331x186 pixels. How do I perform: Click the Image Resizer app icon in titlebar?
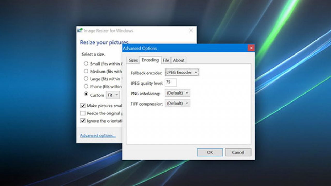pyautogui.click(x=79, y=30)
